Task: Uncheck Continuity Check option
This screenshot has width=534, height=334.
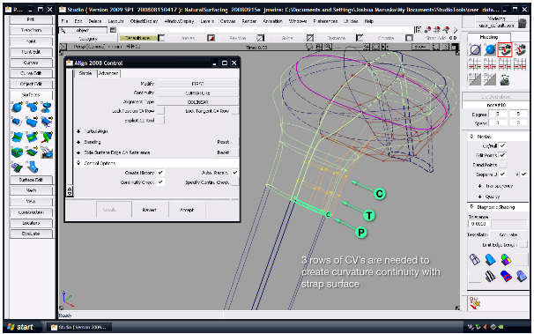Action: (160, 182)
